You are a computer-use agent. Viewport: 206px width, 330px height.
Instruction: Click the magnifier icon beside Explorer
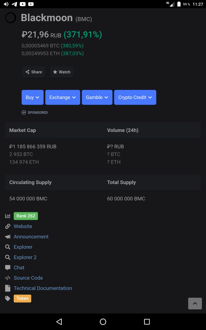(8, 247)
